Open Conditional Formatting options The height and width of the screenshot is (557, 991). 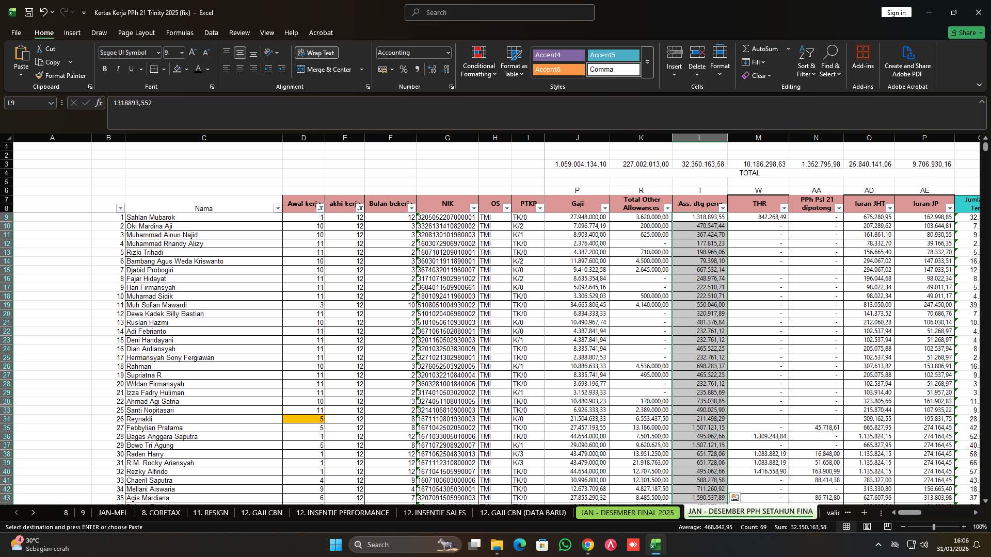point(478,62)
